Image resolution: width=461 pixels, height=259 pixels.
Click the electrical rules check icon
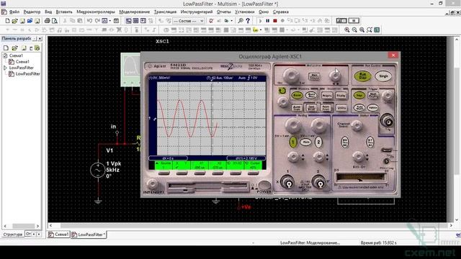click(211, 21)
